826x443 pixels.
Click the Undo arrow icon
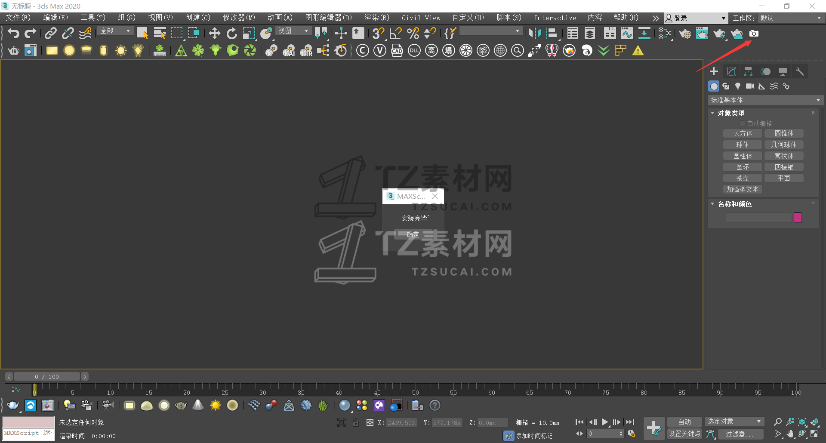(x=13, y=33)
